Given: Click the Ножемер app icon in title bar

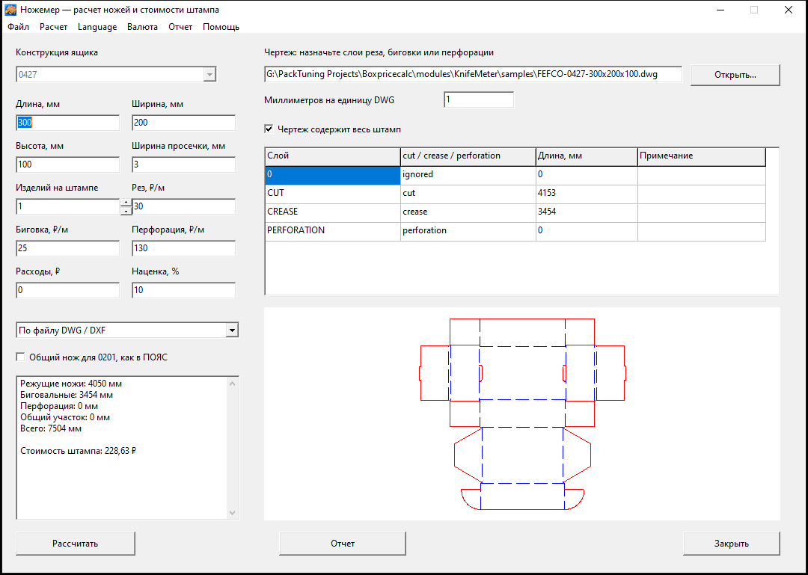Looking at the screenshot, I should click(10, 10).
